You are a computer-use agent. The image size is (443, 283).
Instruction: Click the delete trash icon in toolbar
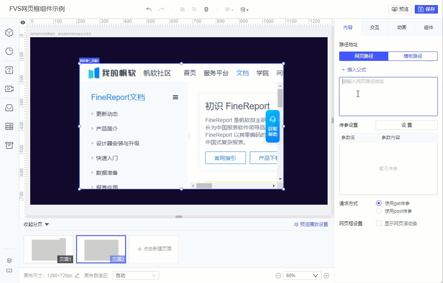206,9
